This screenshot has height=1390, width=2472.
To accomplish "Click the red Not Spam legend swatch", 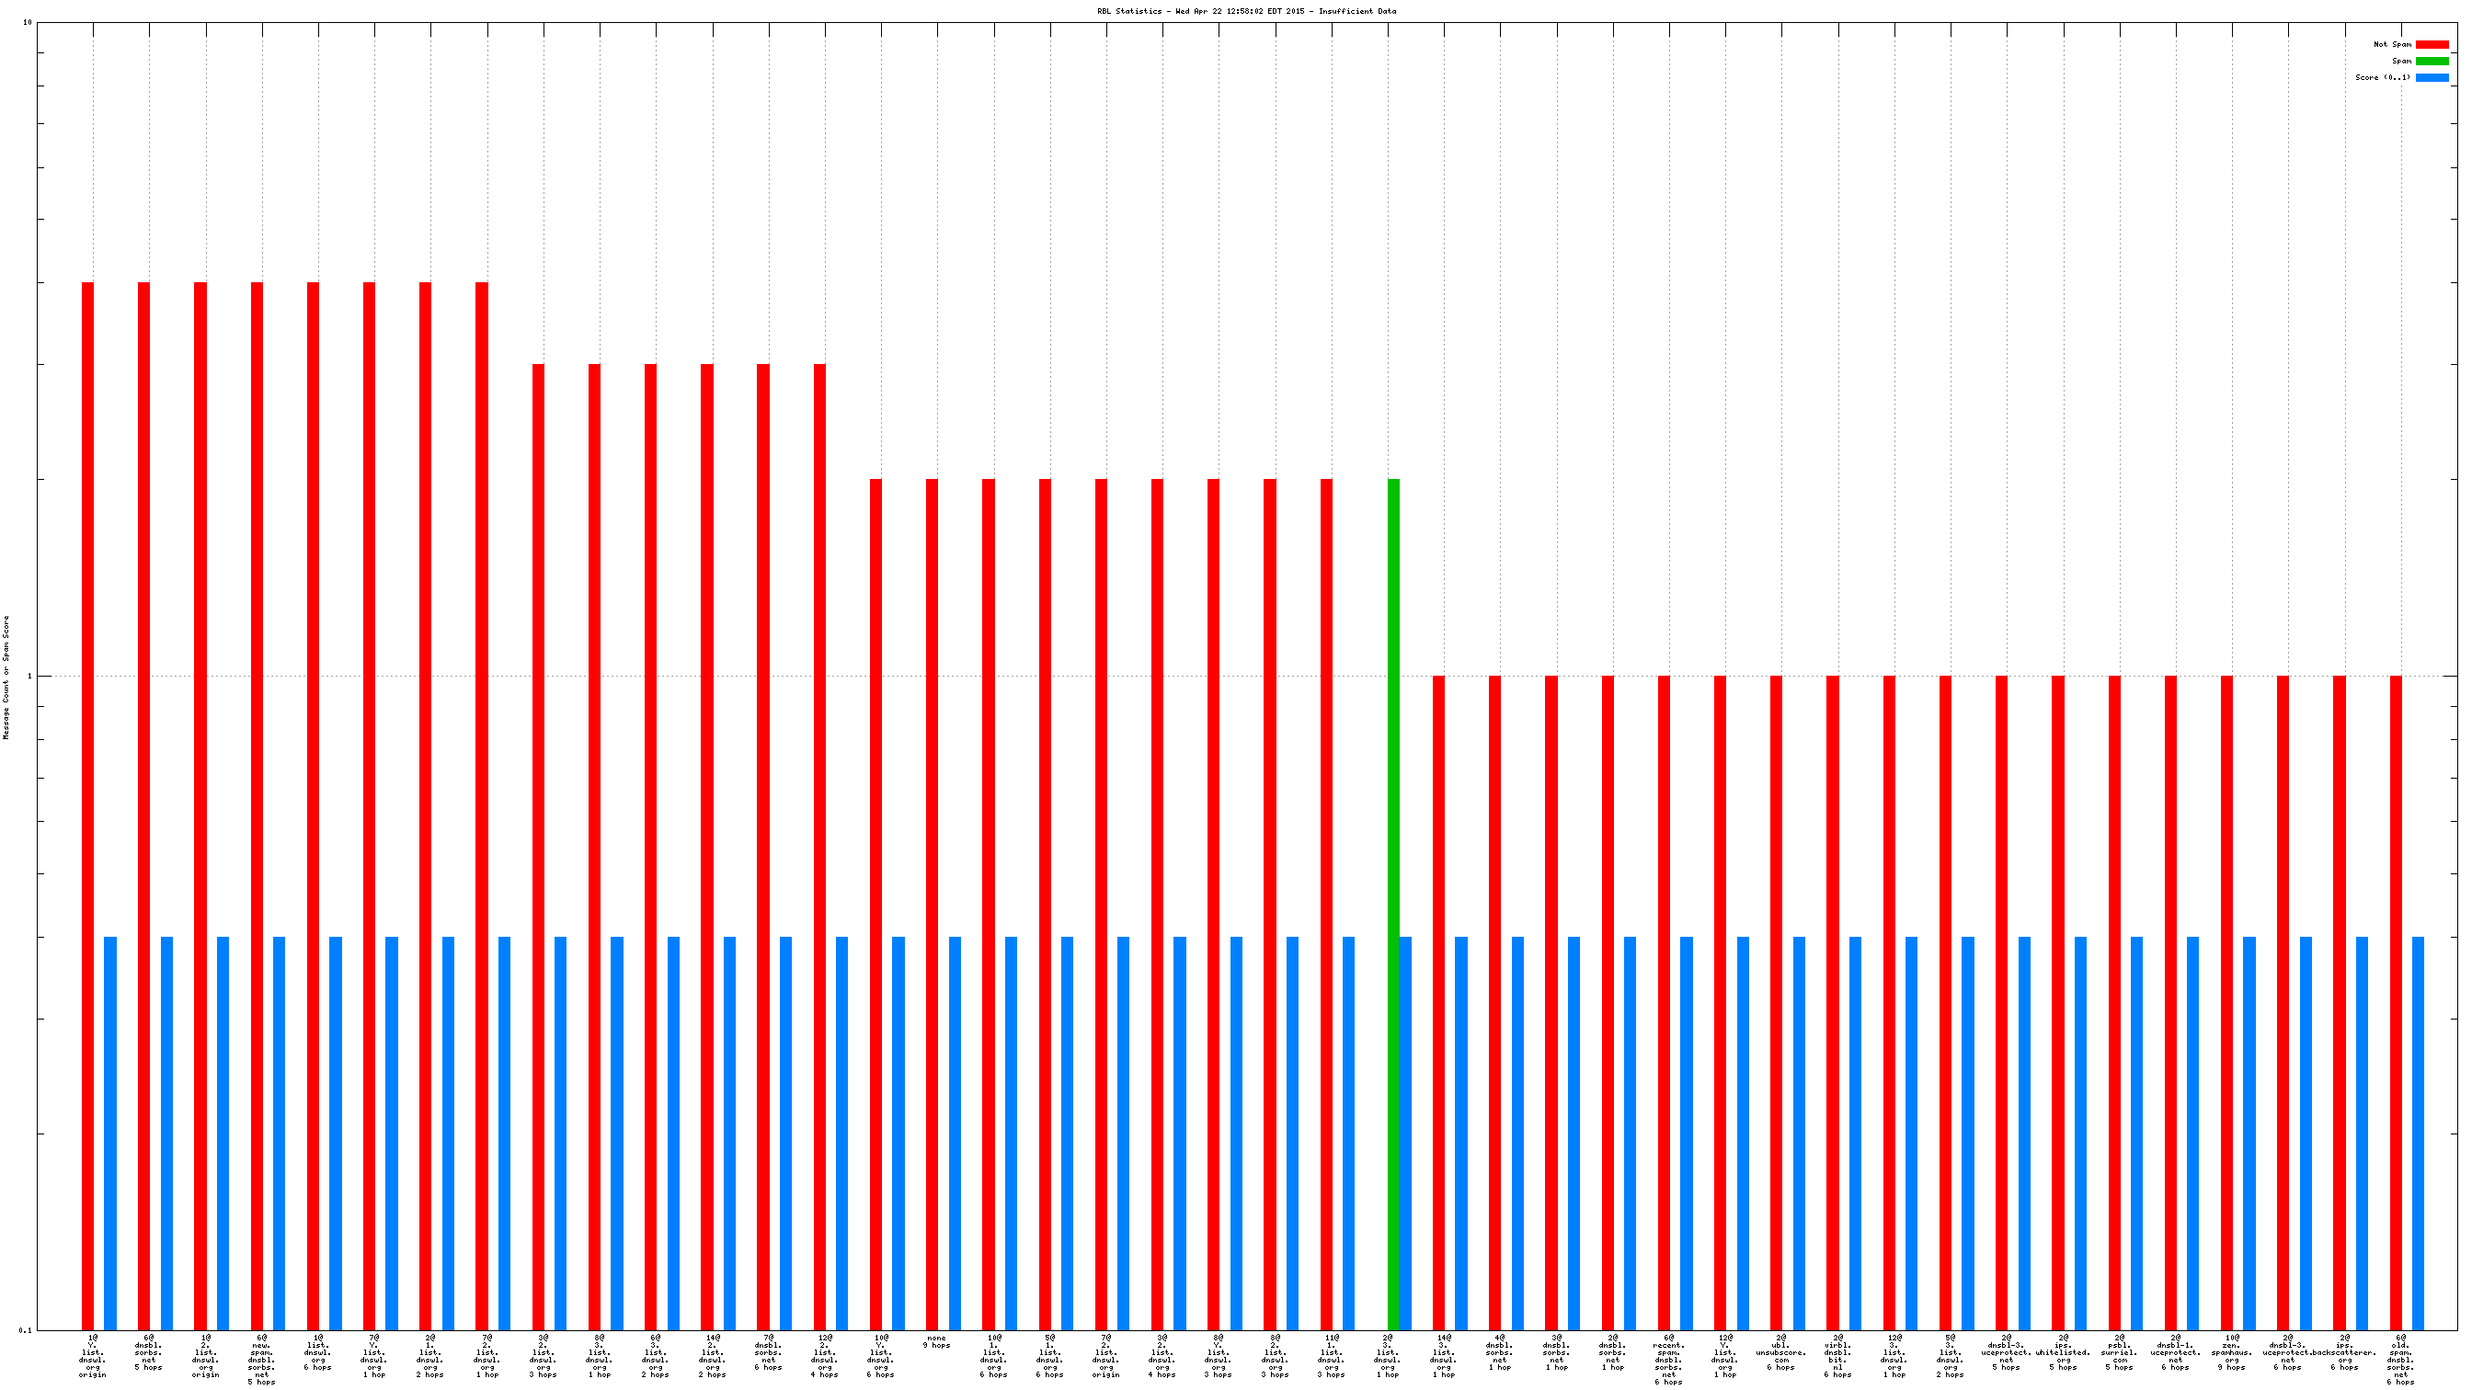I will (x=2431, y=44).
